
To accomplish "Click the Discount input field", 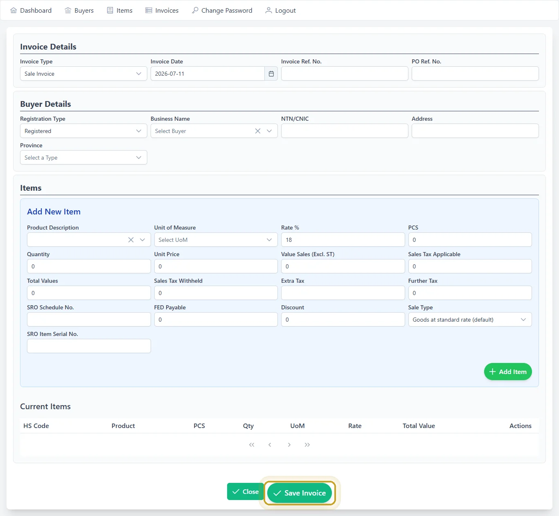I will tap(343, 320).
